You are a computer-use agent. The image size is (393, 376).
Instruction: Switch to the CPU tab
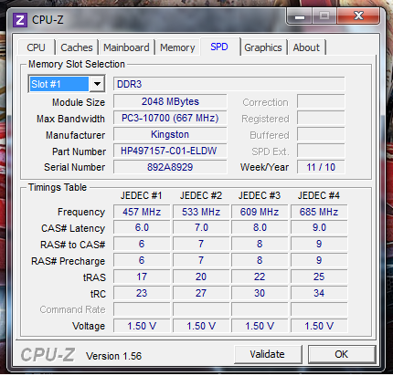[36, 47]
